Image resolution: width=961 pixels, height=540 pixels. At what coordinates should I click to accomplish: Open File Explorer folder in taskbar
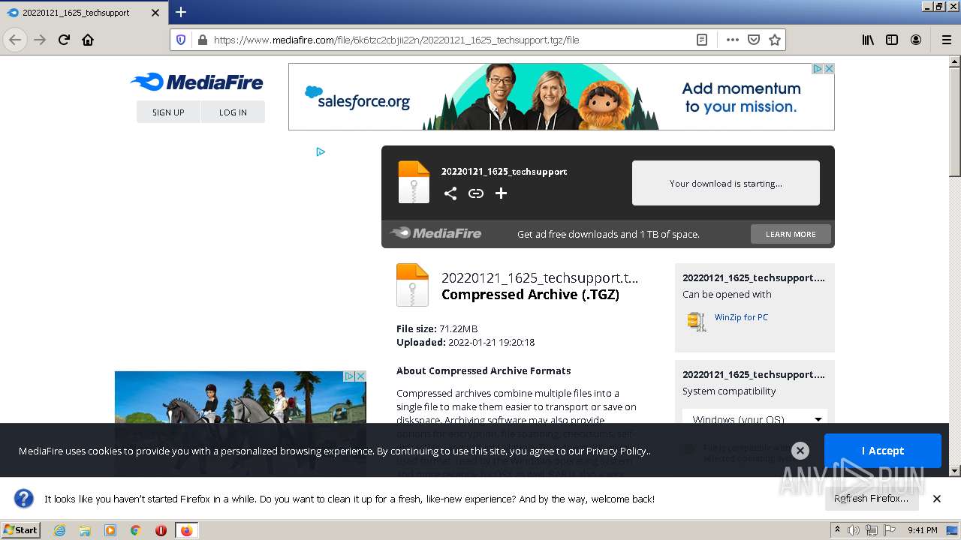coord(85,530)
